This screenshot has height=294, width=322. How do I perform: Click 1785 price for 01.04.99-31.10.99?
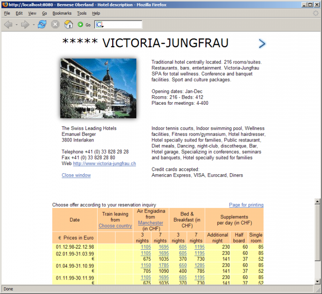point(164,265)
